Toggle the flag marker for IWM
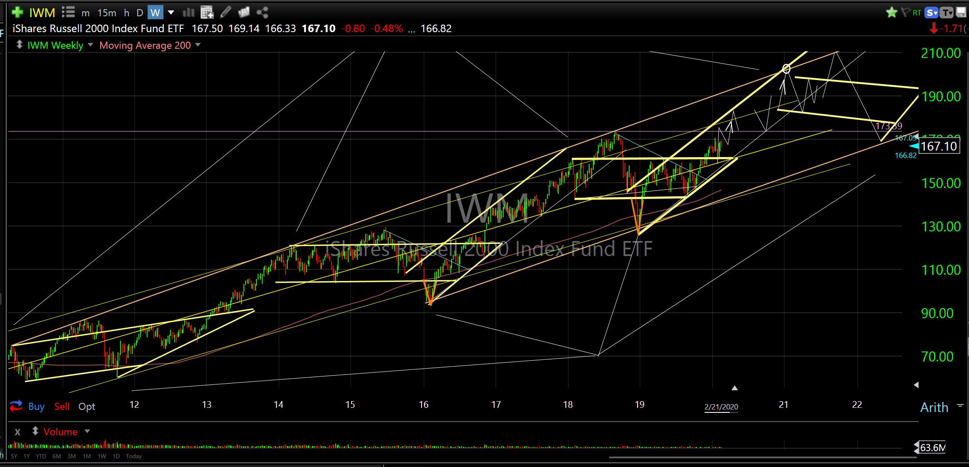The height and width of the screenshot is (467, 969). tap(905, 12)
